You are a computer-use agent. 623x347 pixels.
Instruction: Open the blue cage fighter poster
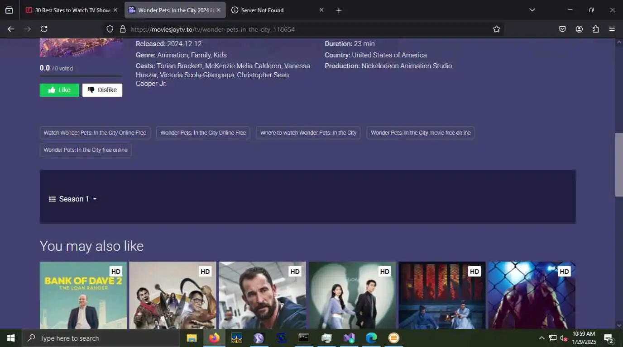tap(532, 295)
